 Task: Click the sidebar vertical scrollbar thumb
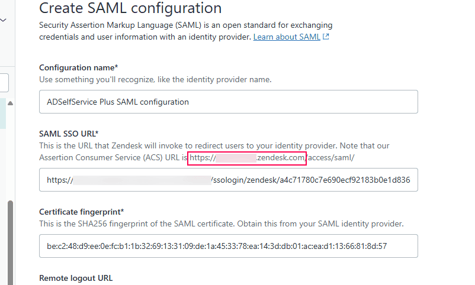(x=9, y=242)
